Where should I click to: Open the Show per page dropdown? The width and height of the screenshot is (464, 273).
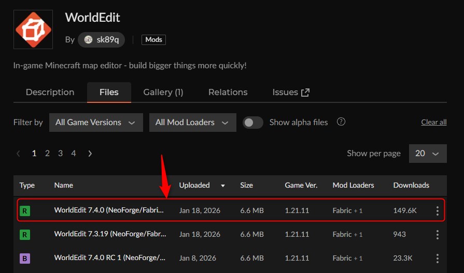(x=427, y=154)
